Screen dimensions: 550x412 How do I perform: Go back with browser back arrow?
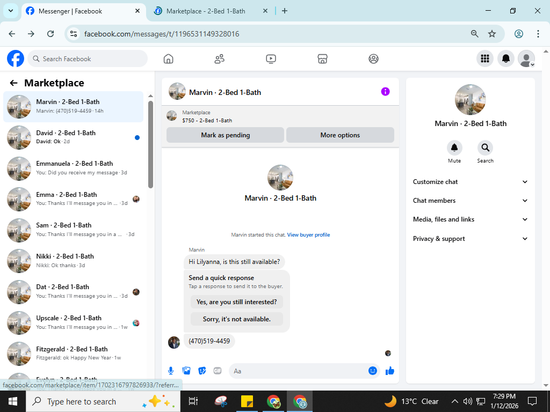[12, 34]
